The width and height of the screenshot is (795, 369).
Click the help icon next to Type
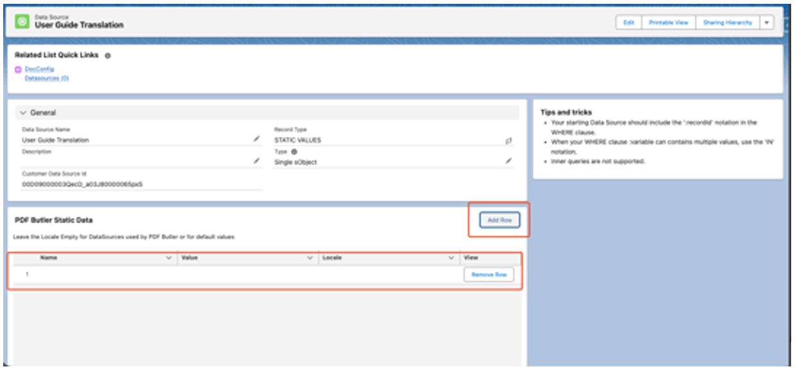coord(294,152)
